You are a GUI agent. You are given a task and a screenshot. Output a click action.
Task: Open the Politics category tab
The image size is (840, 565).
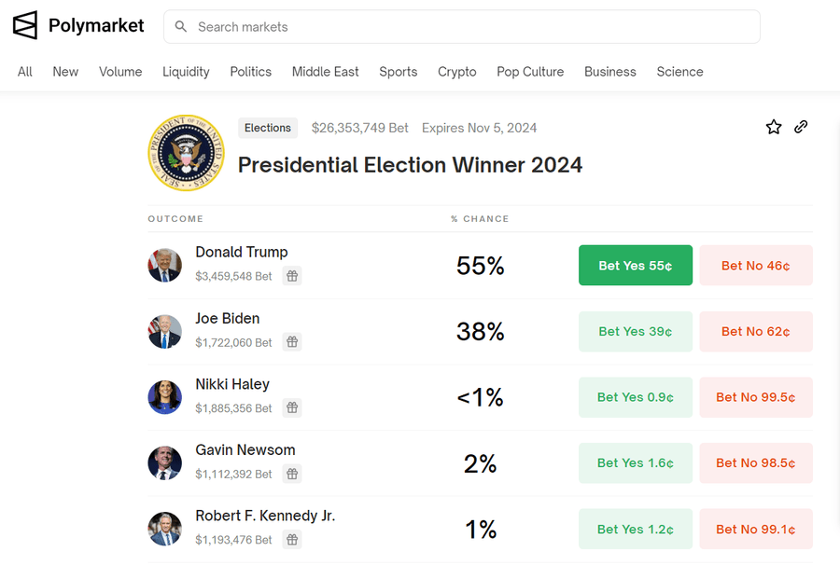click(251, 72)
